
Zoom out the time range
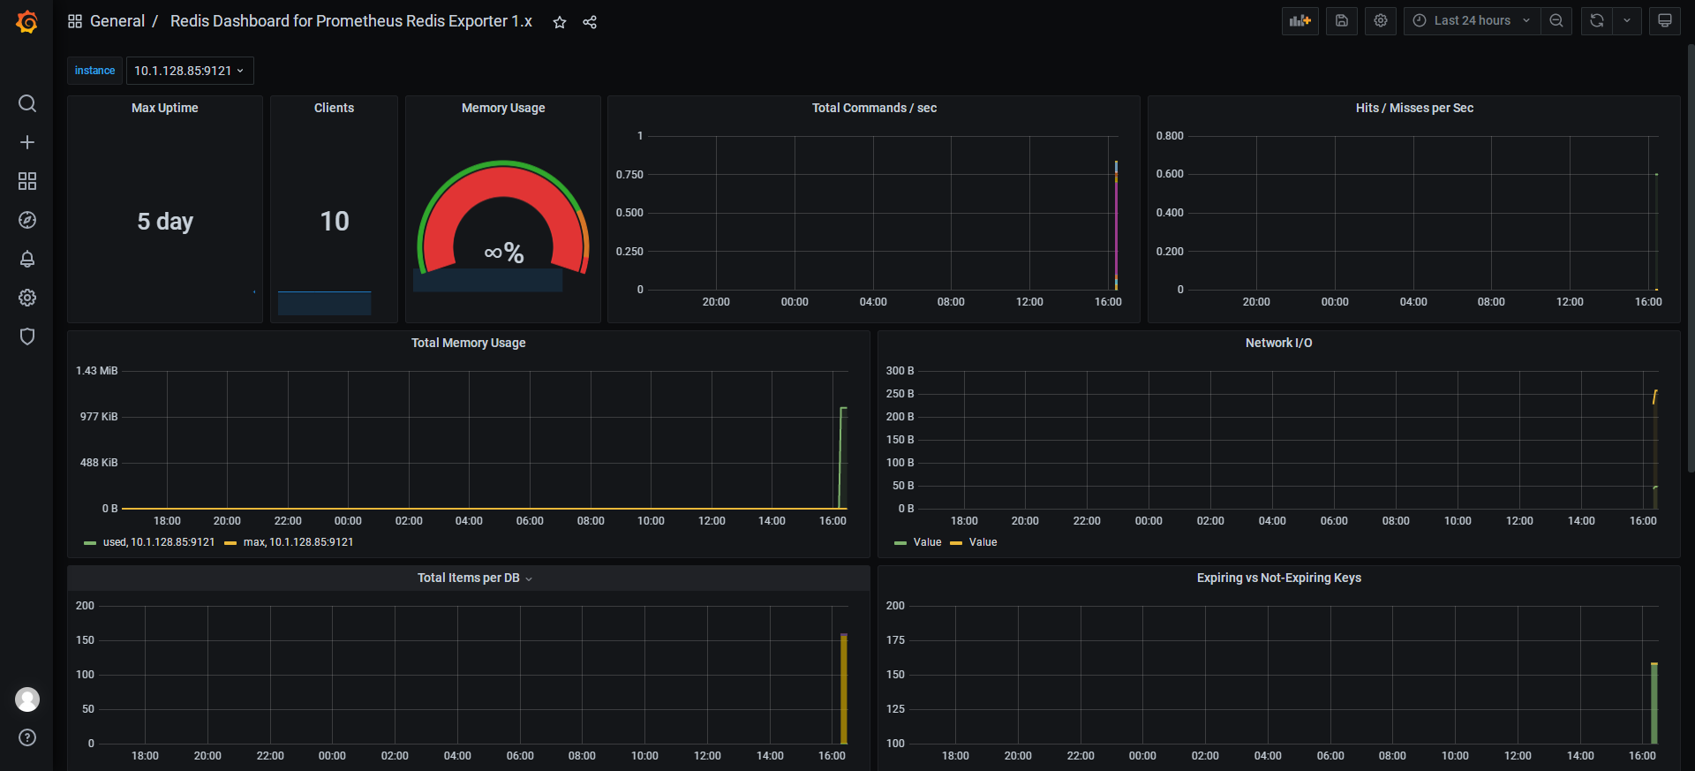[1556, 21]
